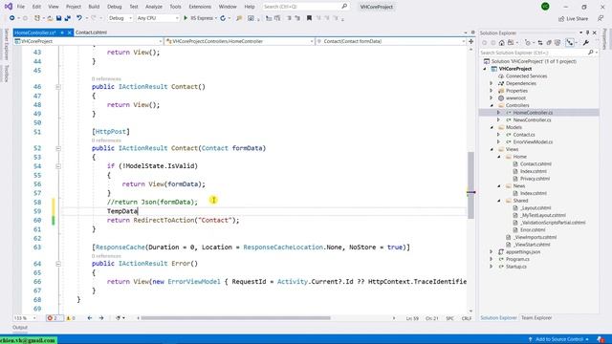
Task: Open the Extensions menu
Action: tap(200, 7)
